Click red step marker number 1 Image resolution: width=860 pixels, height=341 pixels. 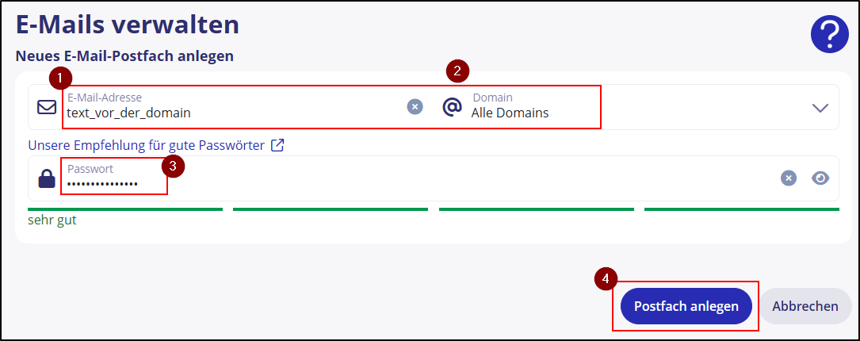pos(60,79)
